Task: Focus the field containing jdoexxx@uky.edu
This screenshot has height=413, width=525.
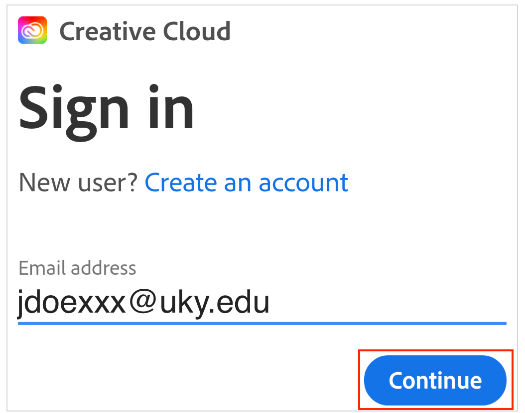Action: (143, 303)
